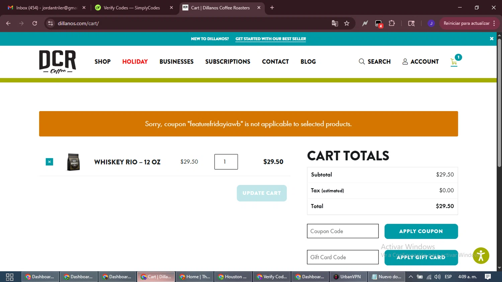
Task: Open the Chrome three-dot menu
Action: 494,23
